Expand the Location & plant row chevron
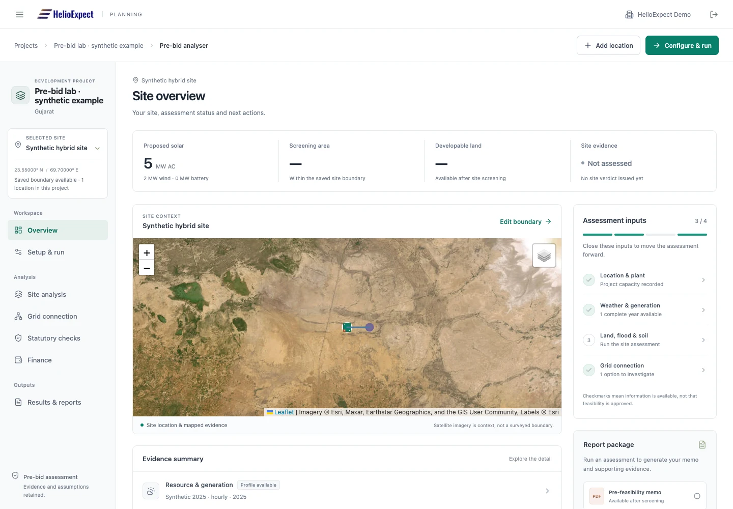 703,280
